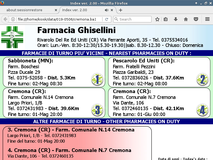Image resolution: width=213 pixels, height=160 pixels.
Task: Click the map marker icon number 1
Action: point(97,79)
